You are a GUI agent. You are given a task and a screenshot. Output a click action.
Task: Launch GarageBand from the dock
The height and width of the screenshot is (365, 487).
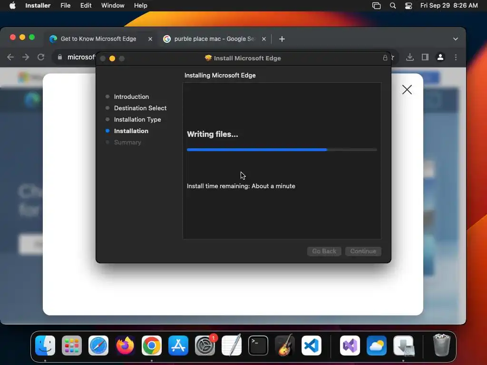tap(285, 346)
